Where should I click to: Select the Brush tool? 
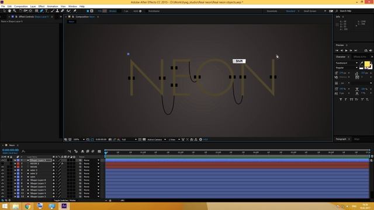click(53, 11)
